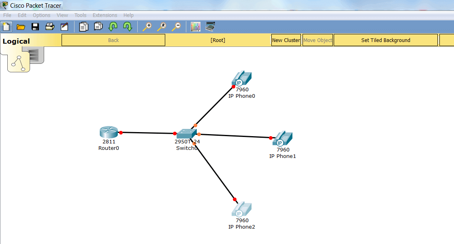Click the Paste icon in the toolbar
The image size is (454, 244).
coord(98,27)
